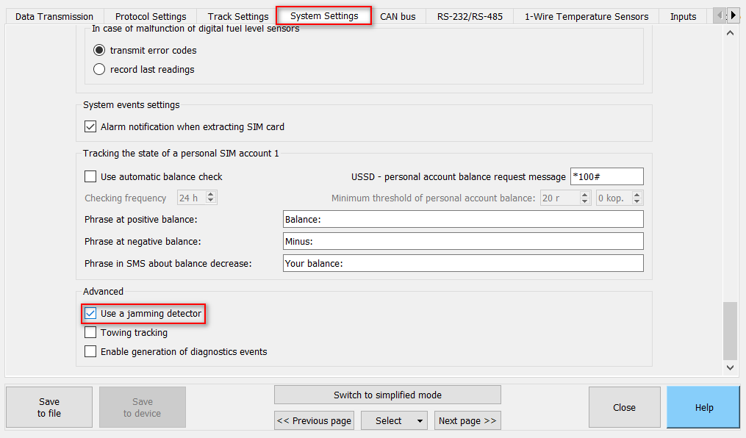This screenshot has width=746, height=438.
Task: Click 'Switch to simplified mode' button
Action: [x=387, y=395]
